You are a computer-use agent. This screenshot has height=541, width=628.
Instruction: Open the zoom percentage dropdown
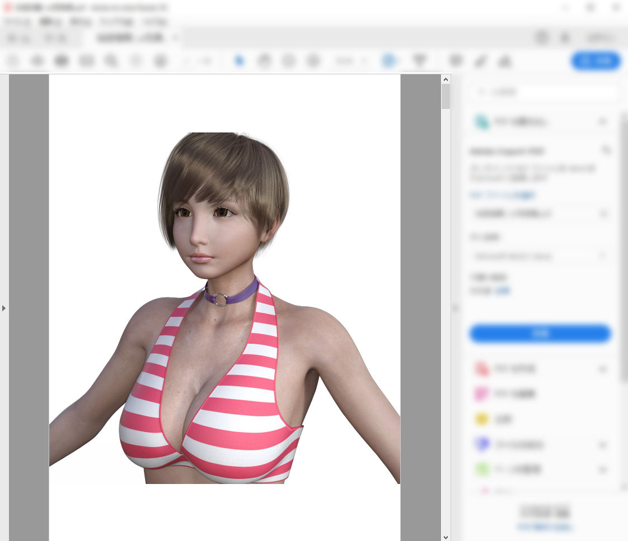(x=352, y=61)
